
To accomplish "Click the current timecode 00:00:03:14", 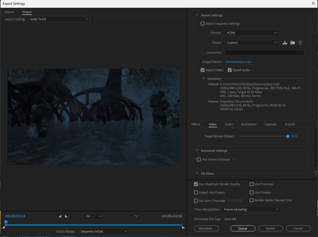I will 15,216.
